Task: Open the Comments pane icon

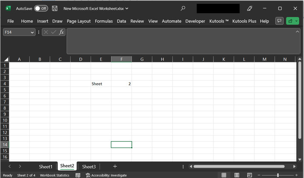Action: pos(279,21)
